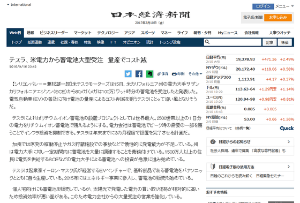Open the テクノロジー tab
The height and width of the screenshot is (203, 300).
click(x=108, y=33)
